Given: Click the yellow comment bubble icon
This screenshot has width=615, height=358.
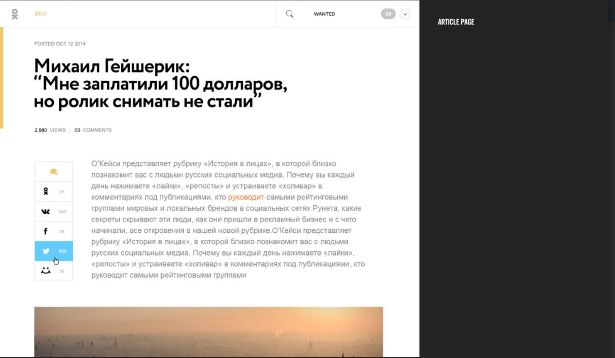Looking at the screenshot, I should [x=54, y=172].
